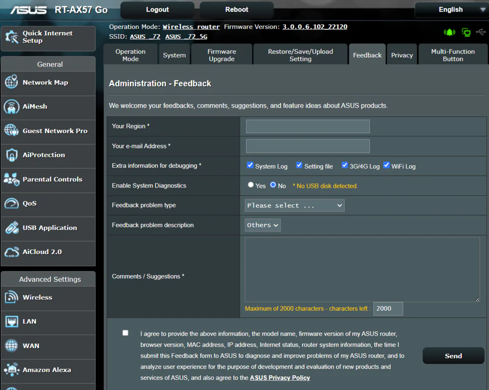Go to Guest Network Pro menu
The width and height of the screenshot is (489, 390).
point(48,131)
